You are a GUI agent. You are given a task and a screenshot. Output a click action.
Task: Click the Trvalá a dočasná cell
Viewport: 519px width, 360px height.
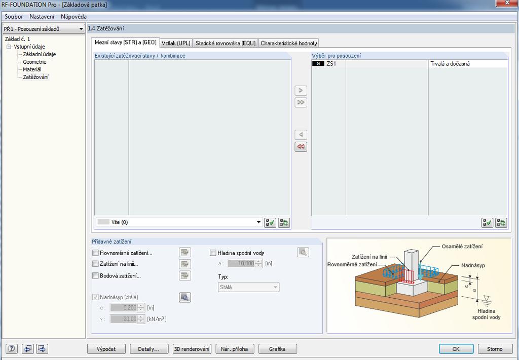[468, 64]
